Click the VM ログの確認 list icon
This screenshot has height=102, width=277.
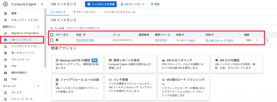[217, 60]
